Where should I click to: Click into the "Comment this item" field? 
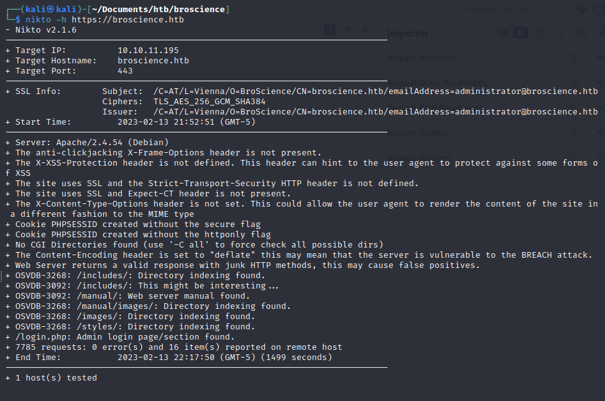pyautogui.click(x=513, y=9)
